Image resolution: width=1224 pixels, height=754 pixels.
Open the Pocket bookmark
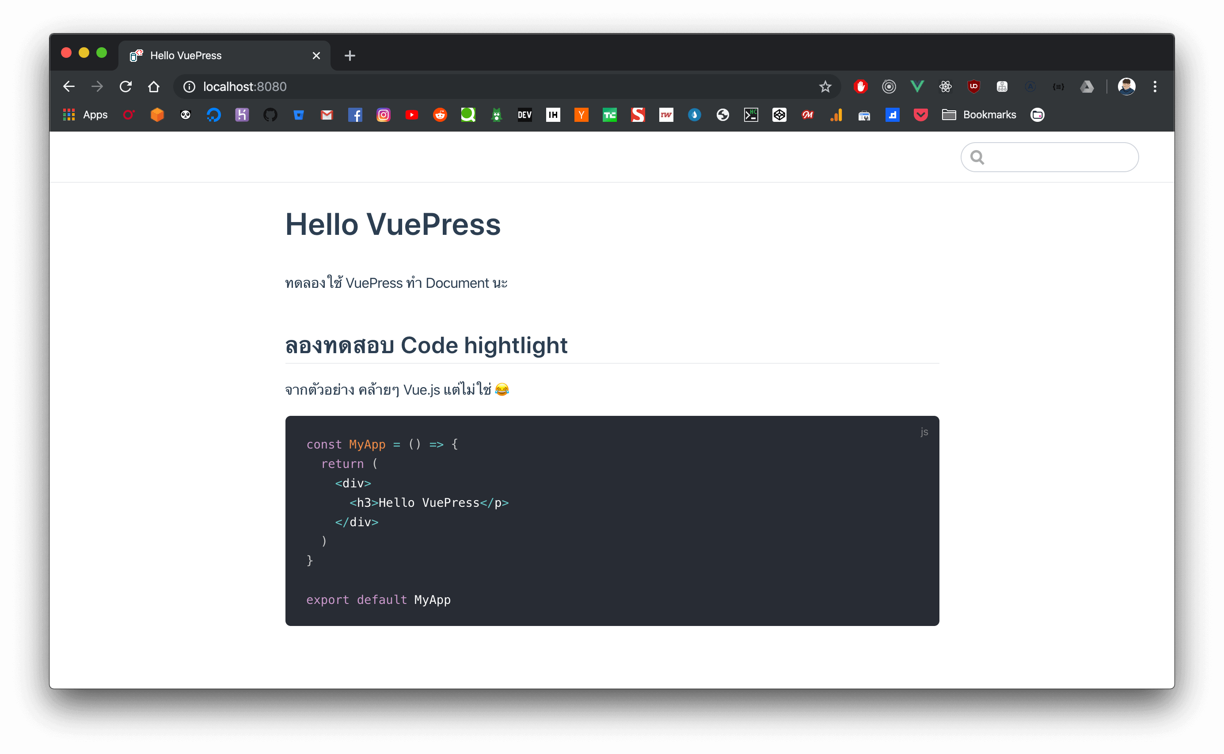pos(920,115)
